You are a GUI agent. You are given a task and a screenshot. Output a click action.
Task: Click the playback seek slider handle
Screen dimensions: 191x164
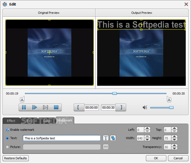coord(115,93)
